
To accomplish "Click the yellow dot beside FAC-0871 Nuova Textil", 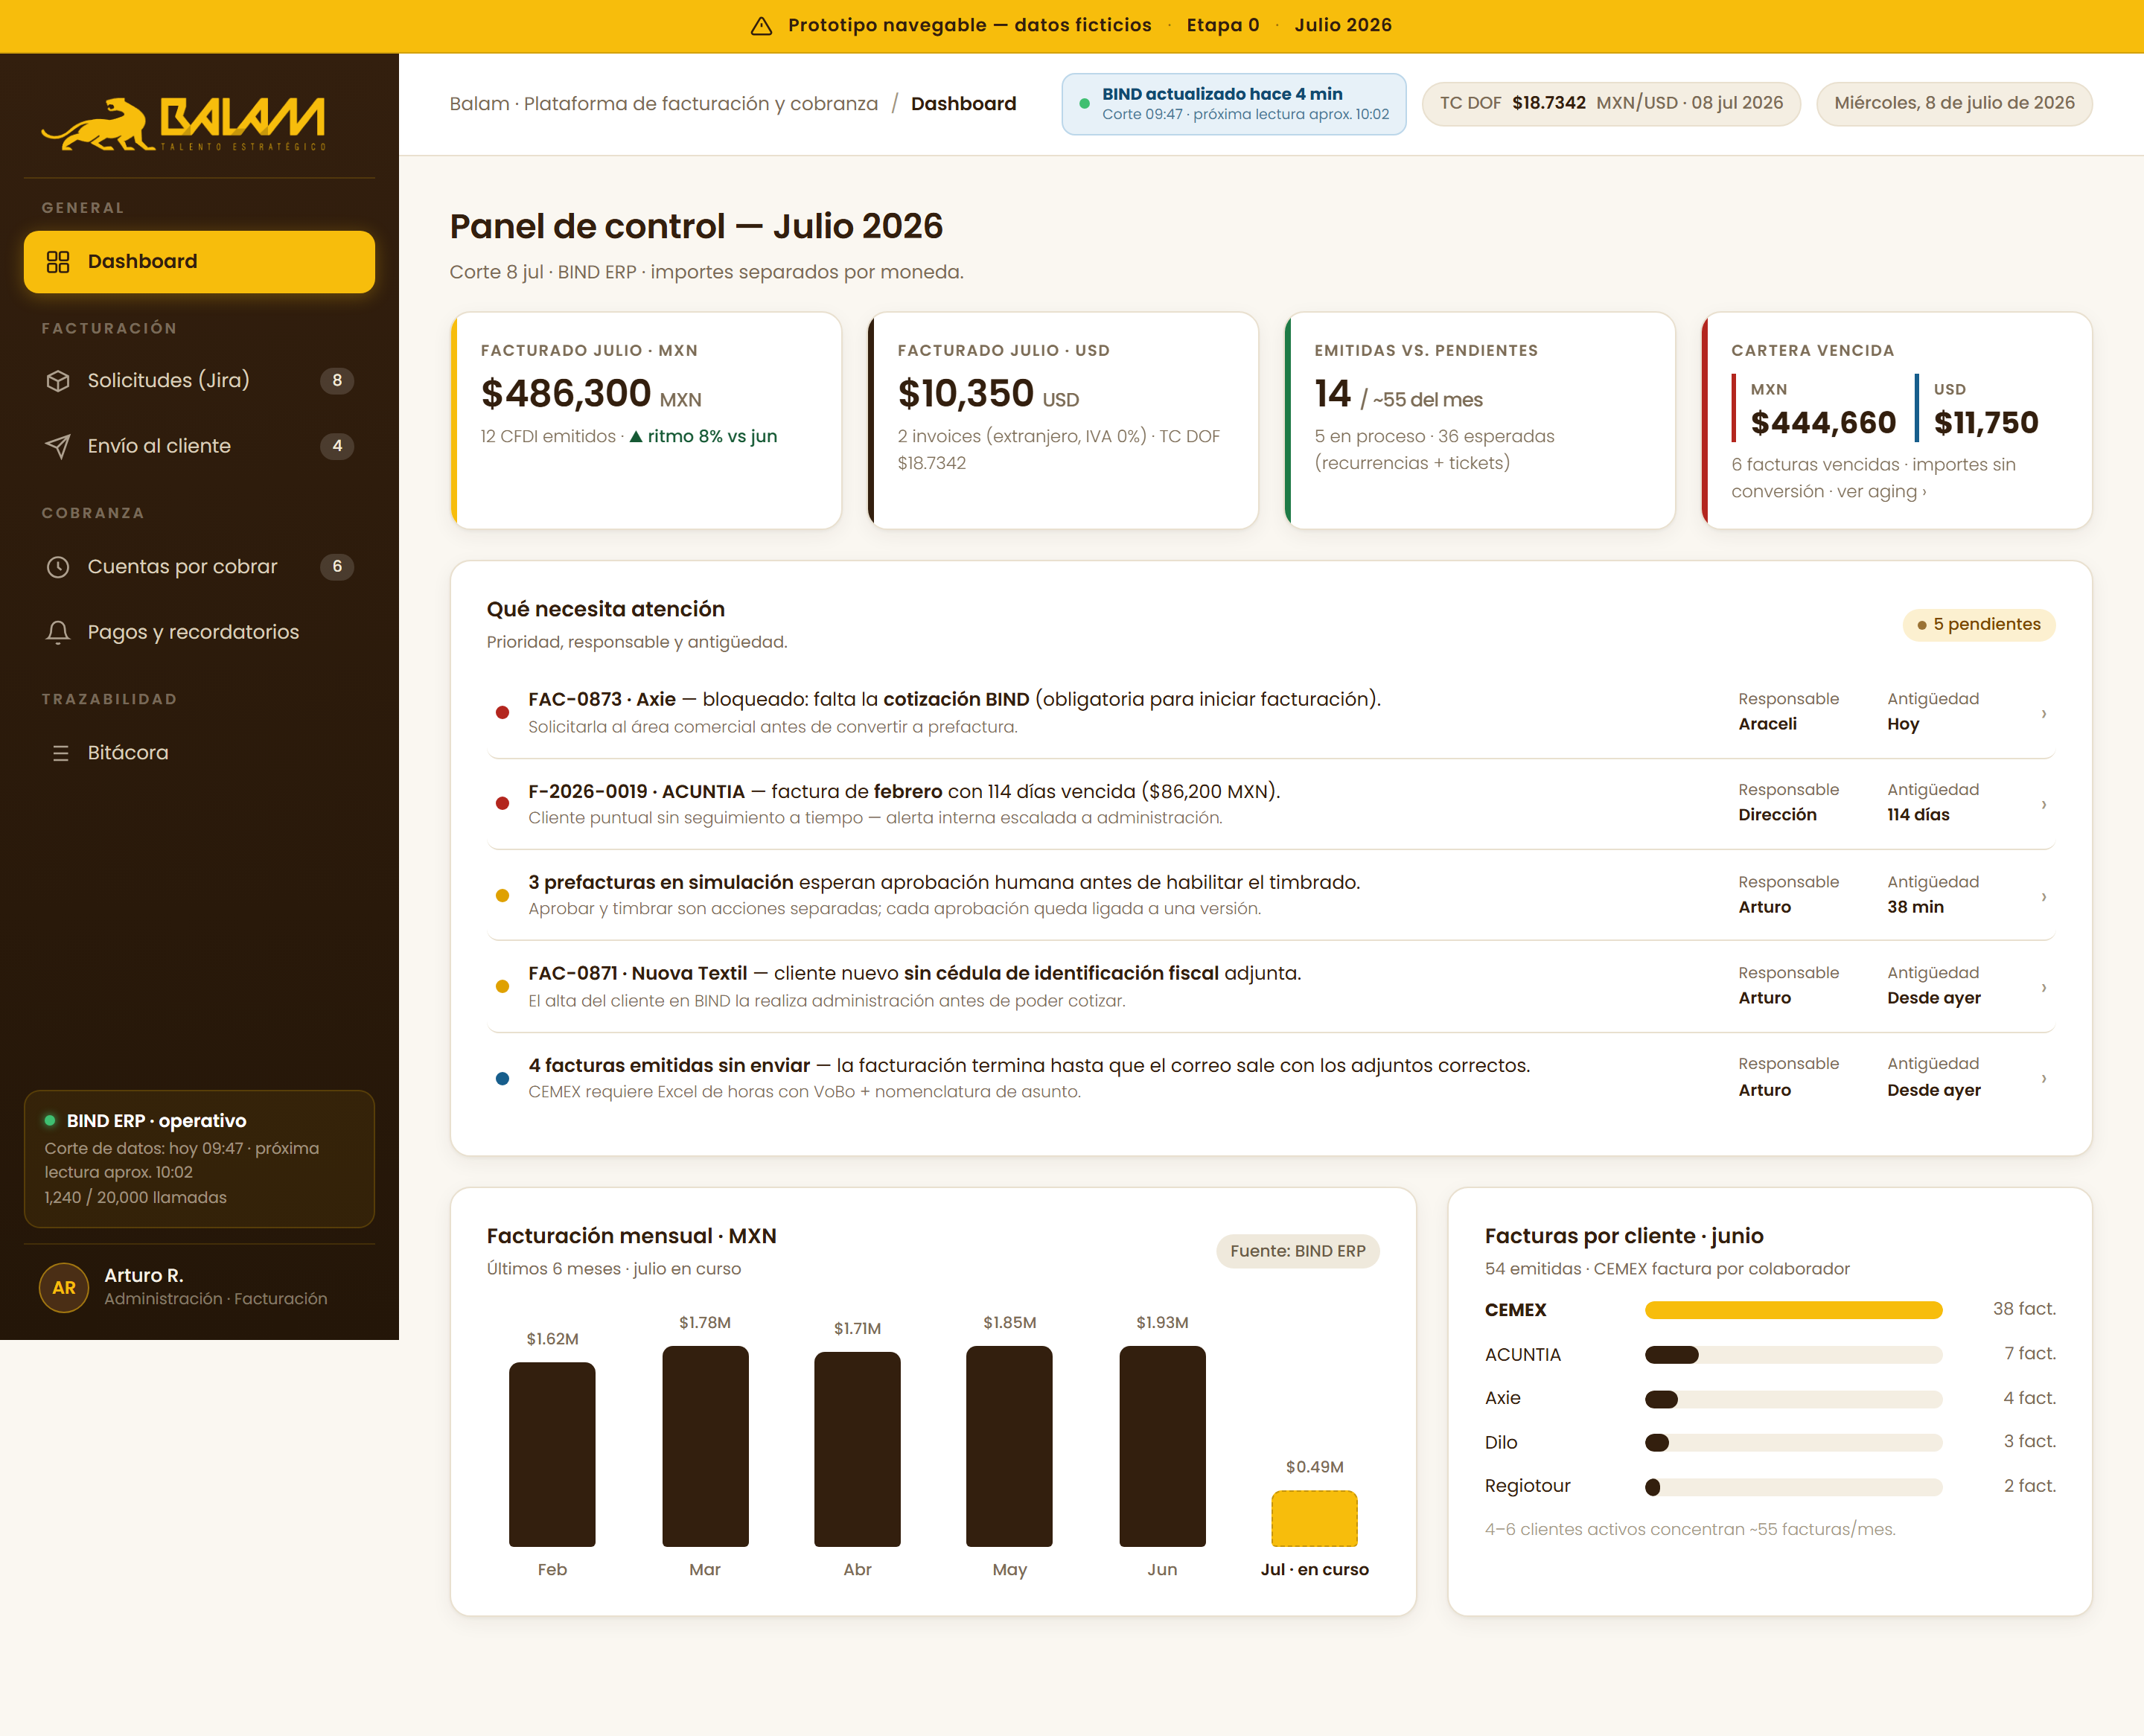I will pos(502,987).
